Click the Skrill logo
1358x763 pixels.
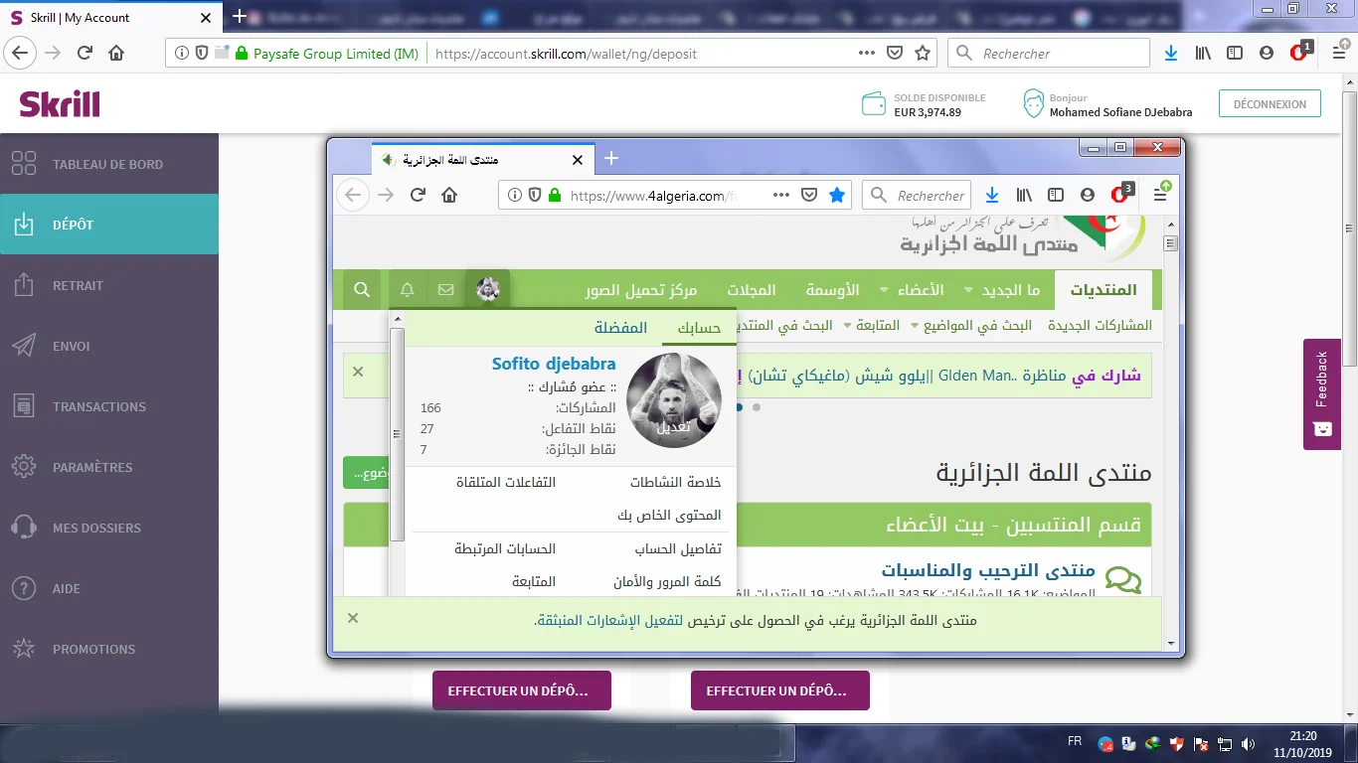60,103
